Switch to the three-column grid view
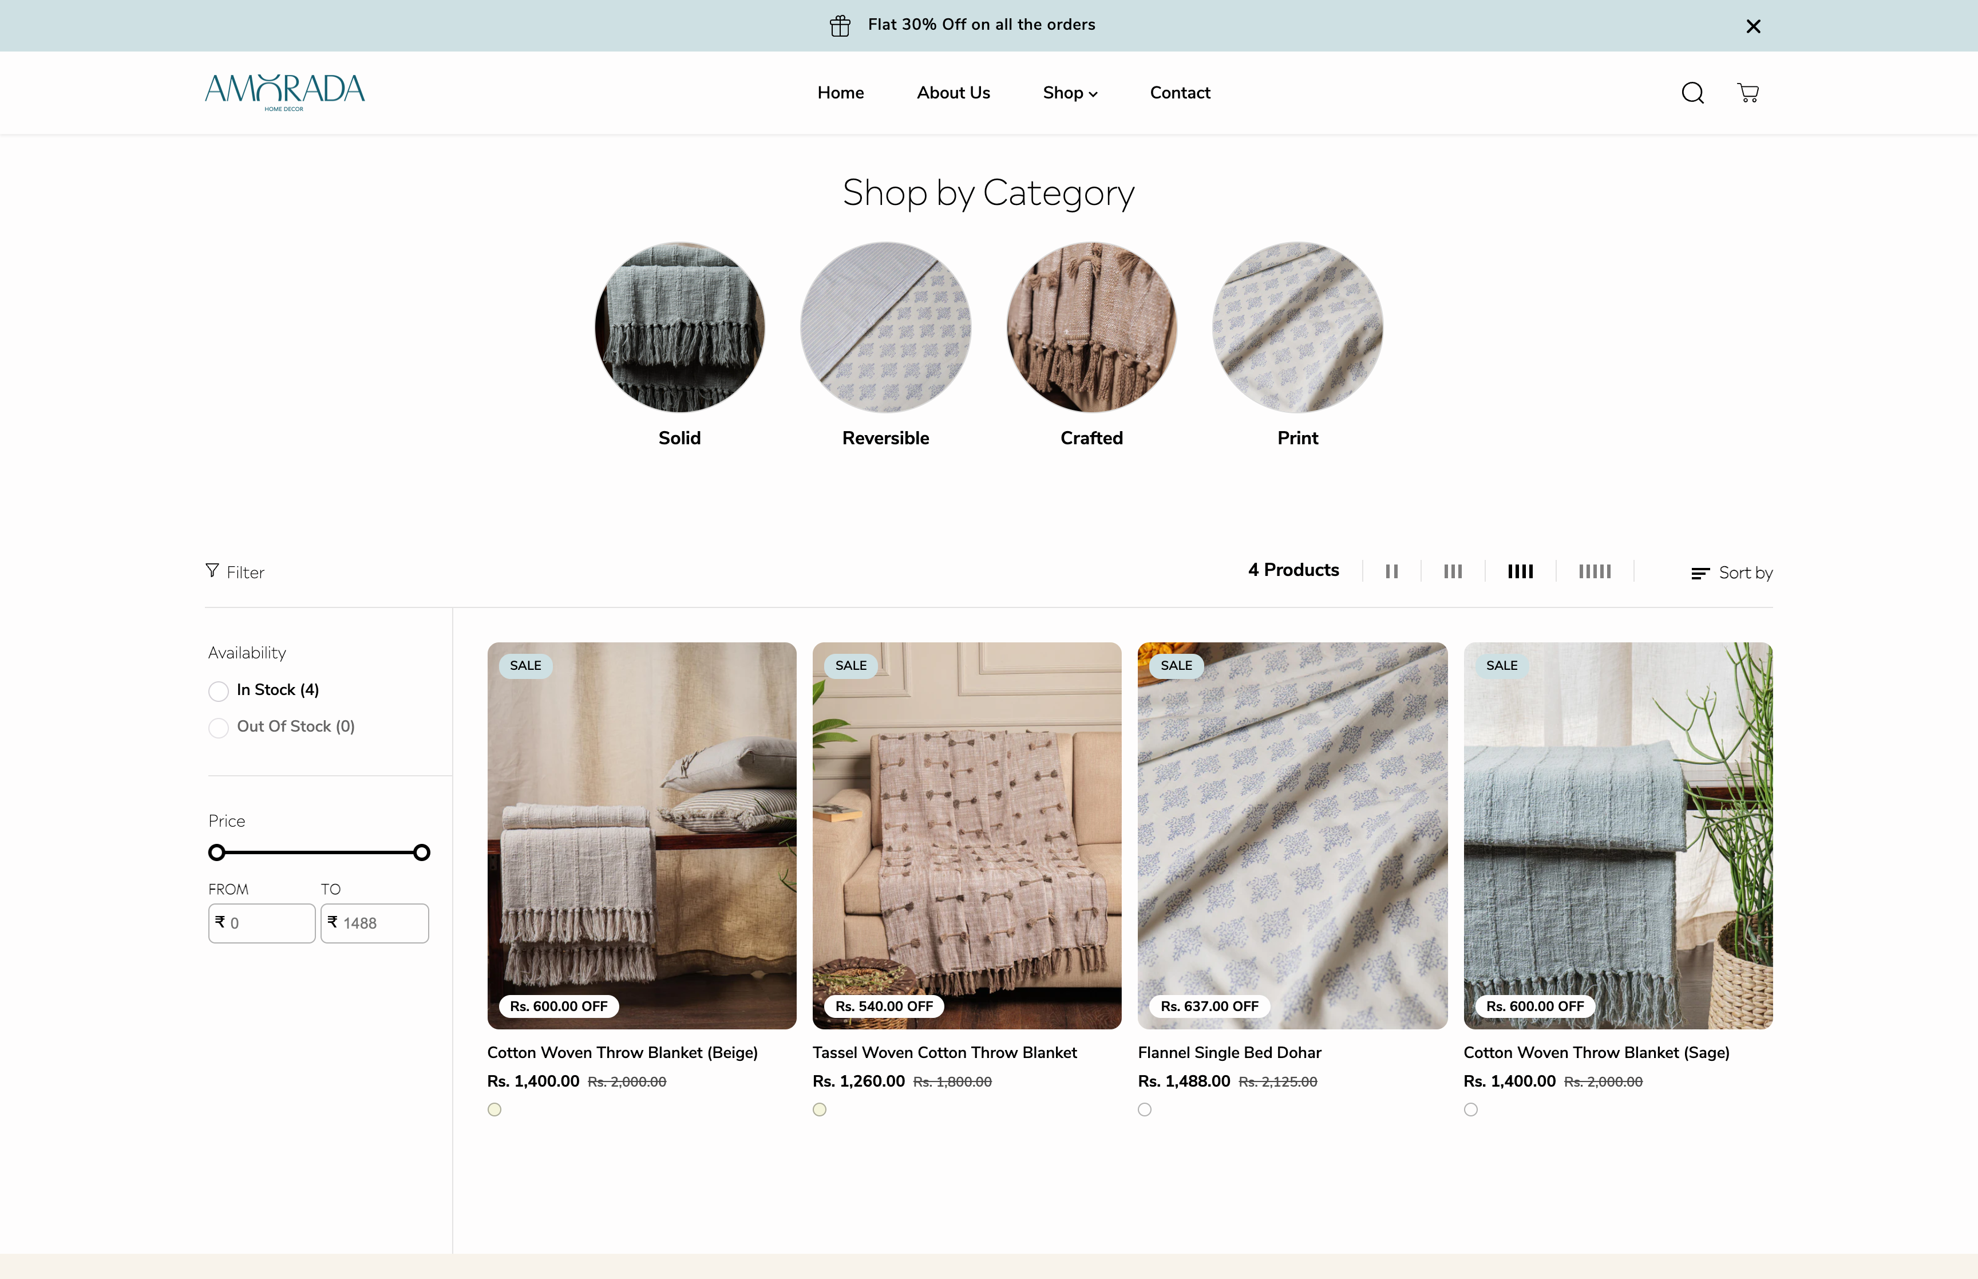 [x=1453, y=571]
